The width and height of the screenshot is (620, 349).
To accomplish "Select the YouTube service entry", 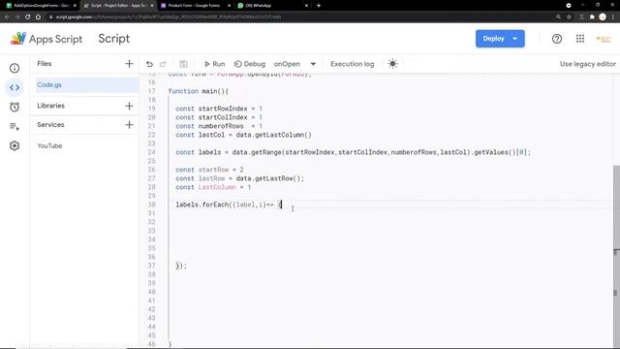I will (x=49, y=146).
